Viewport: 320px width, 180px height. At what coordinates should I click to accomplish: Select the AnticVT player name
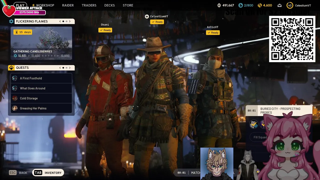[212, 27]
